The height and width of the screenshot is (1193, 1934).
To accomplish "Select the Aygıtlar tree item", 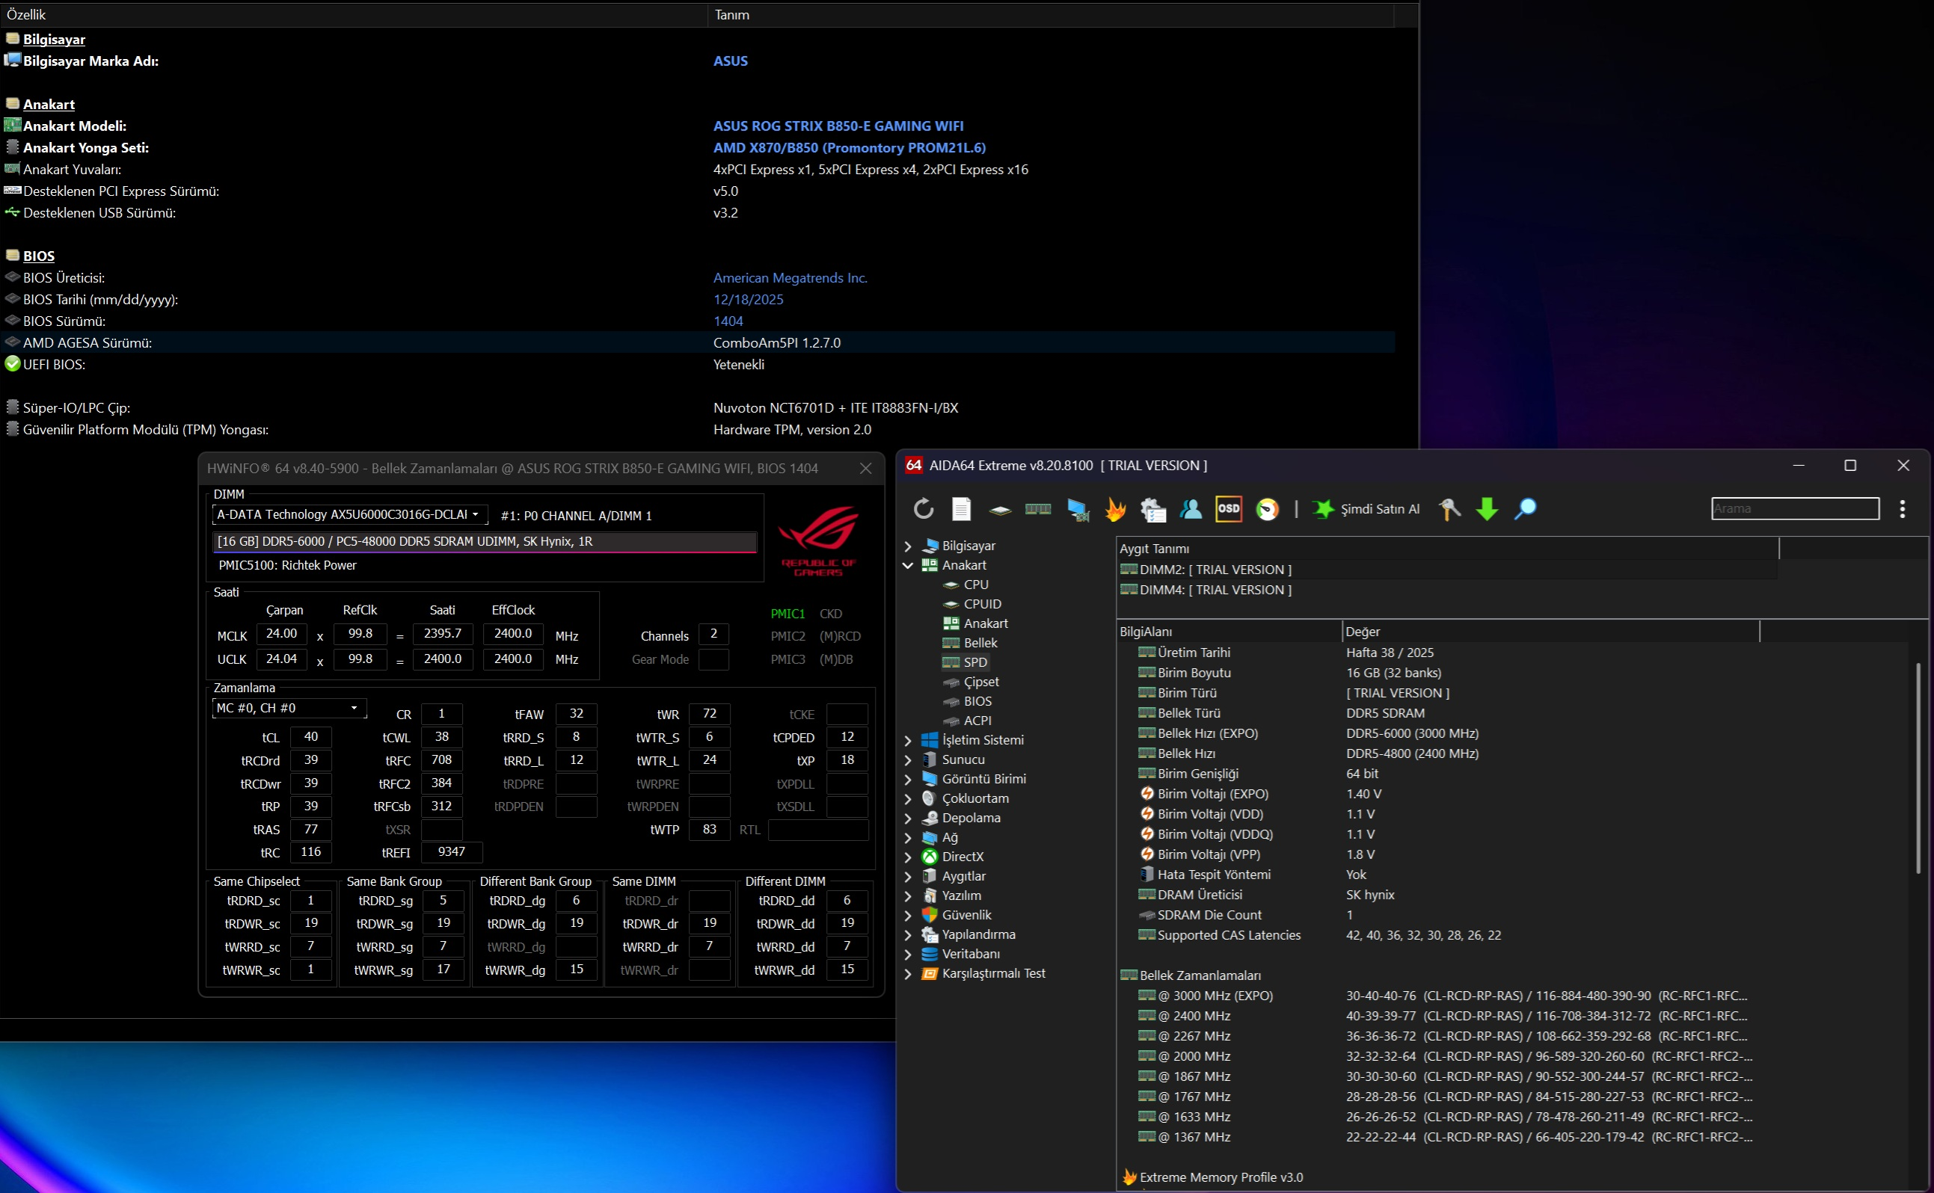I will [x=963, y=877].
